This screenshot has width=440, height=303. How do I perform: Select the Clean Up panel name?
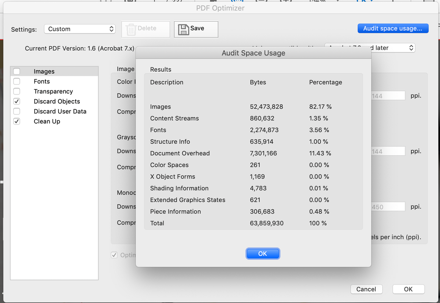coord(47,121)
